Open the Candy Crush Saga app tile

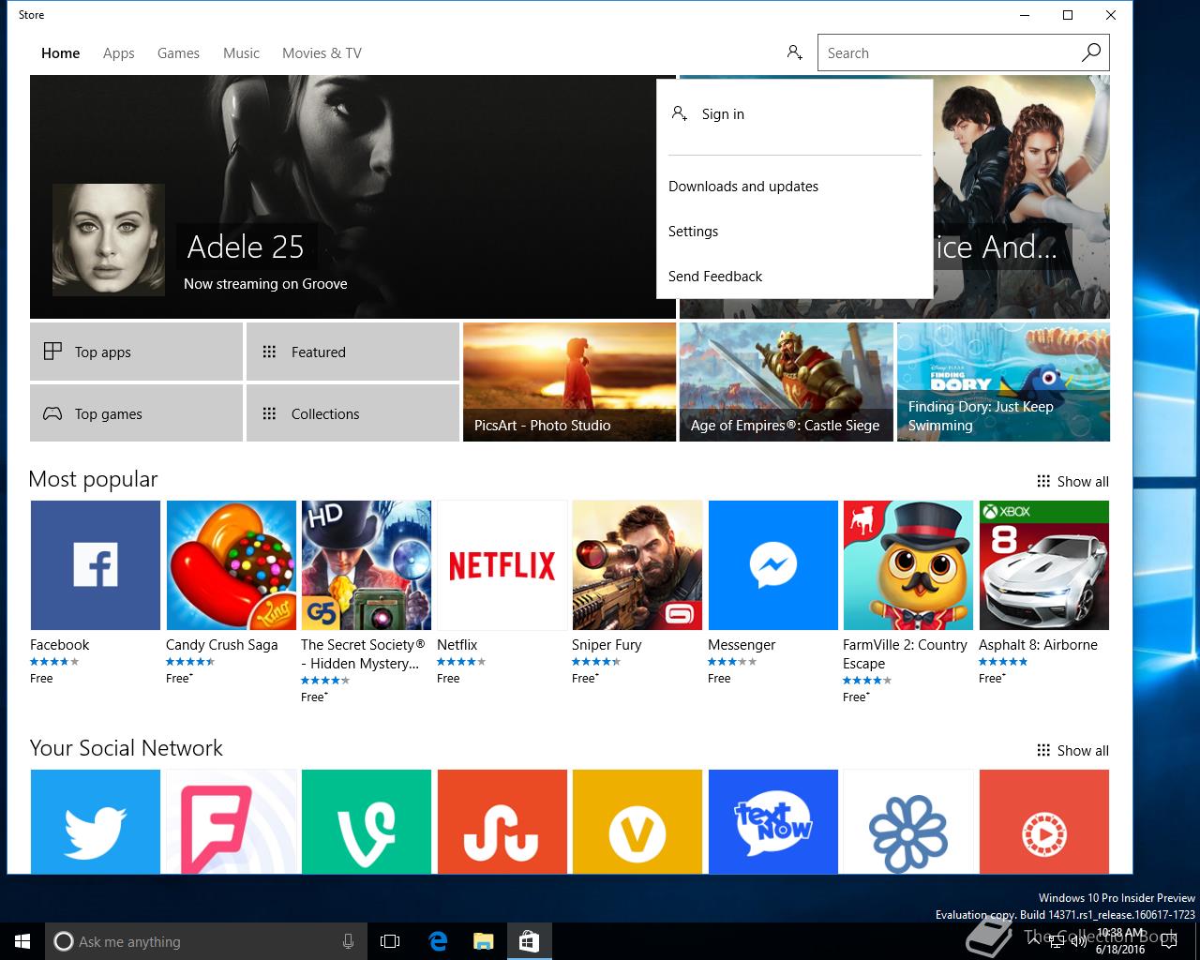point(231,565)
